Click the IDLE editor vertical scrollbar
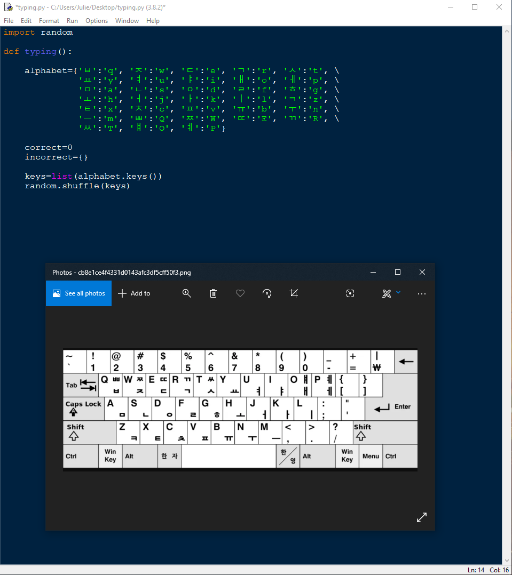Screen dimensions: 512x575 point(507,295)
